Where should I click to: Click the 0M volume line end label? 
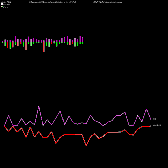coord(154,119)
